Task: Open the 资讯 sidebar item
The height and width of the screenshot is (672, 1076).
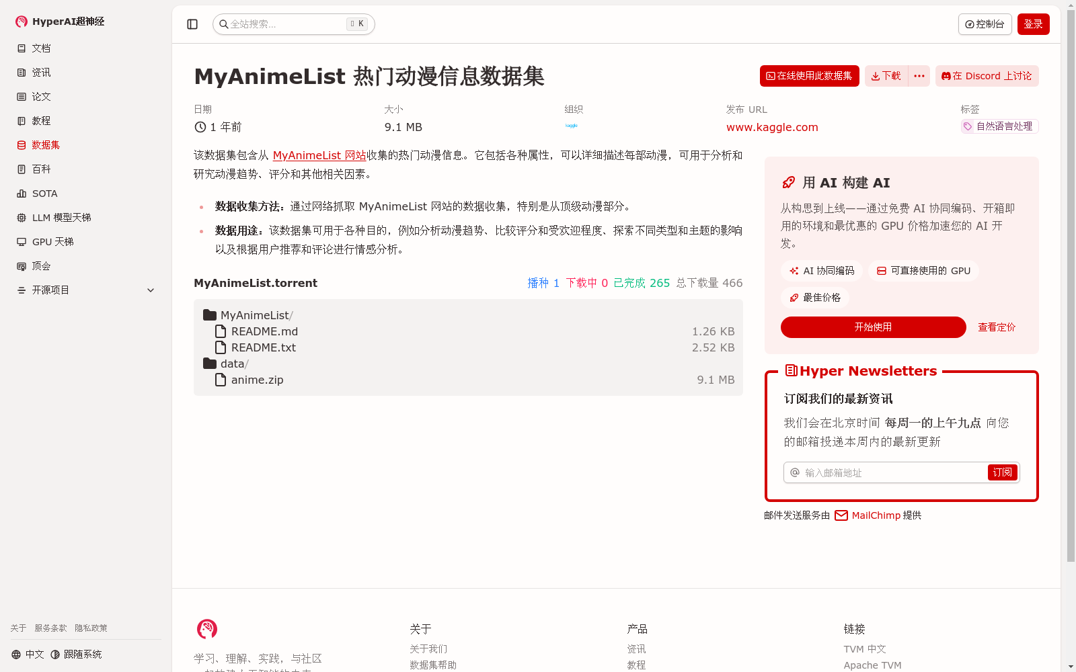Action: pyautogui.click(x=86, y=73)
